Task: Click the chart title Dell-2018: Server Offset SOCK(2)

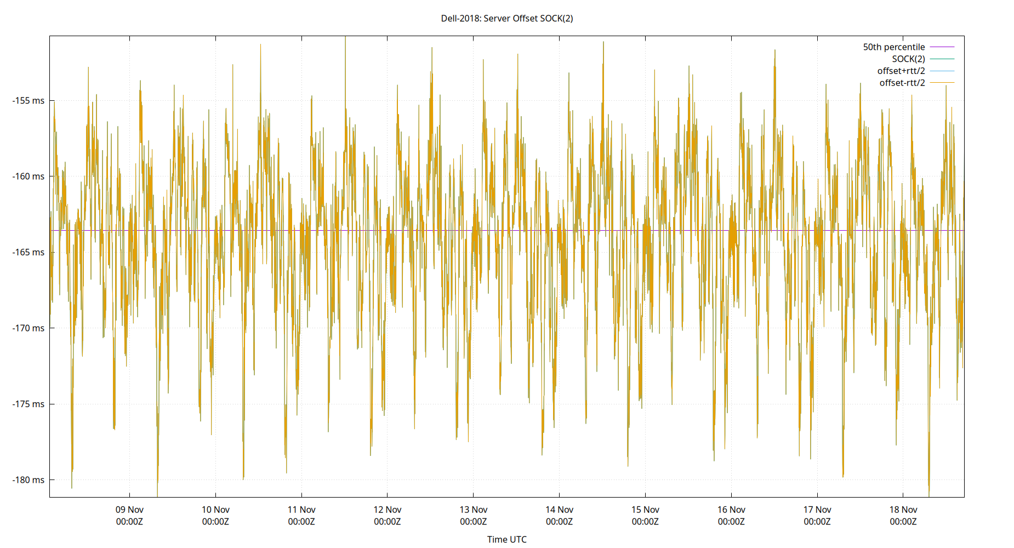Action: 507,18
